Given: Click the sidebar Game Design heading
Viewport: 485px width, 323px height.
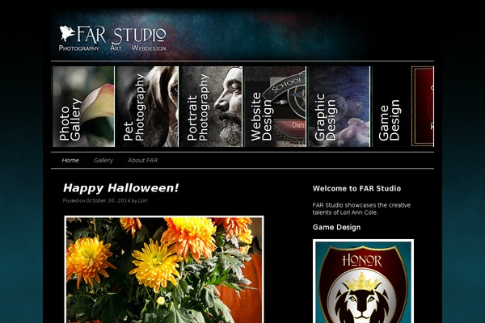Looking at the screenshot, I should coord(336,227).
